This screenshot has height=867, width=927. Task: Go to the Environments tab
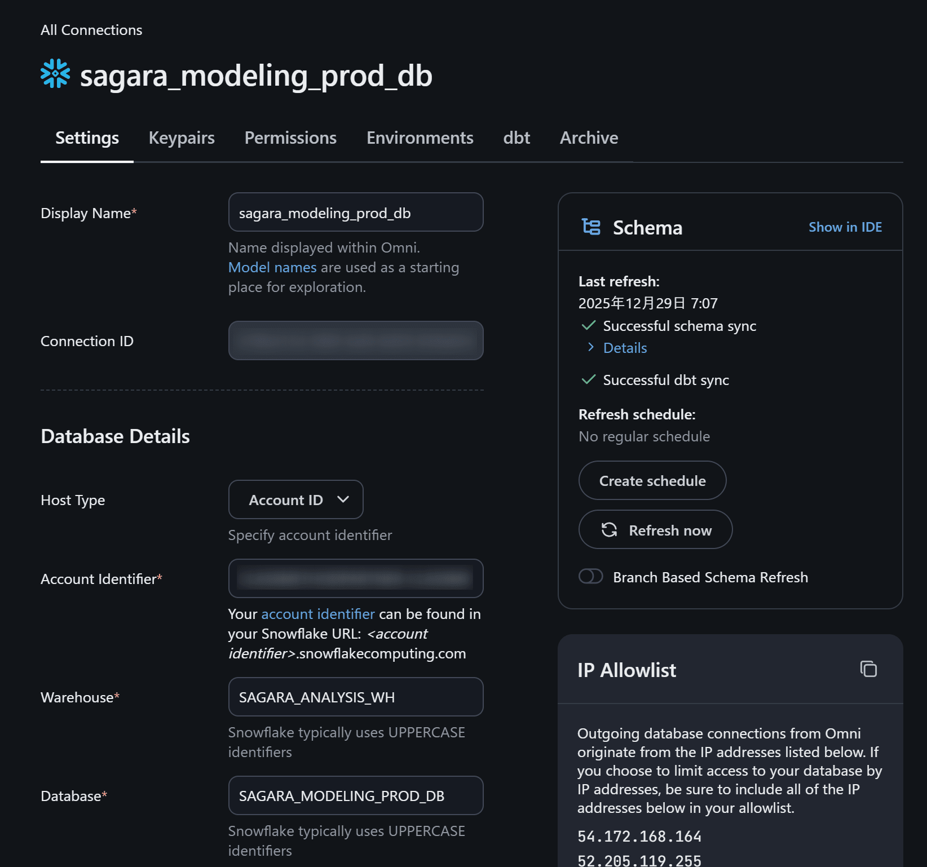[x=420, y=138]
